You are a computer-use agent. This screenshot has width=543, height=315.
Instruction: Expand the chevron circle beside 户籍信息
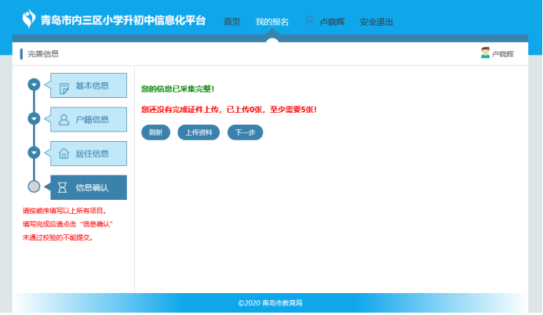point(34,118)
